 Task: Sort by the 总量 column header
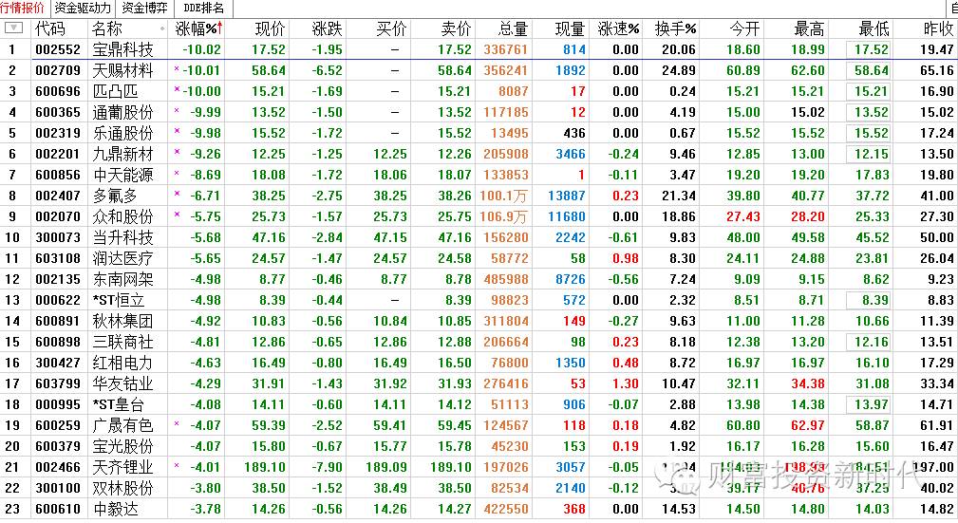click(x=513, y=28)
